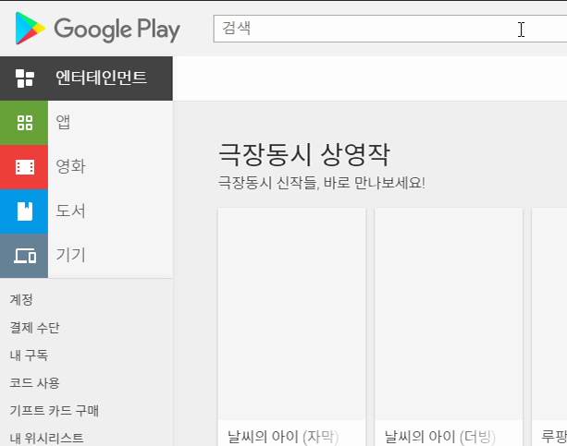Screen dimensions: 567x446
Task: Click the Google Play triangle logo
Action: (x=30, y=29)
